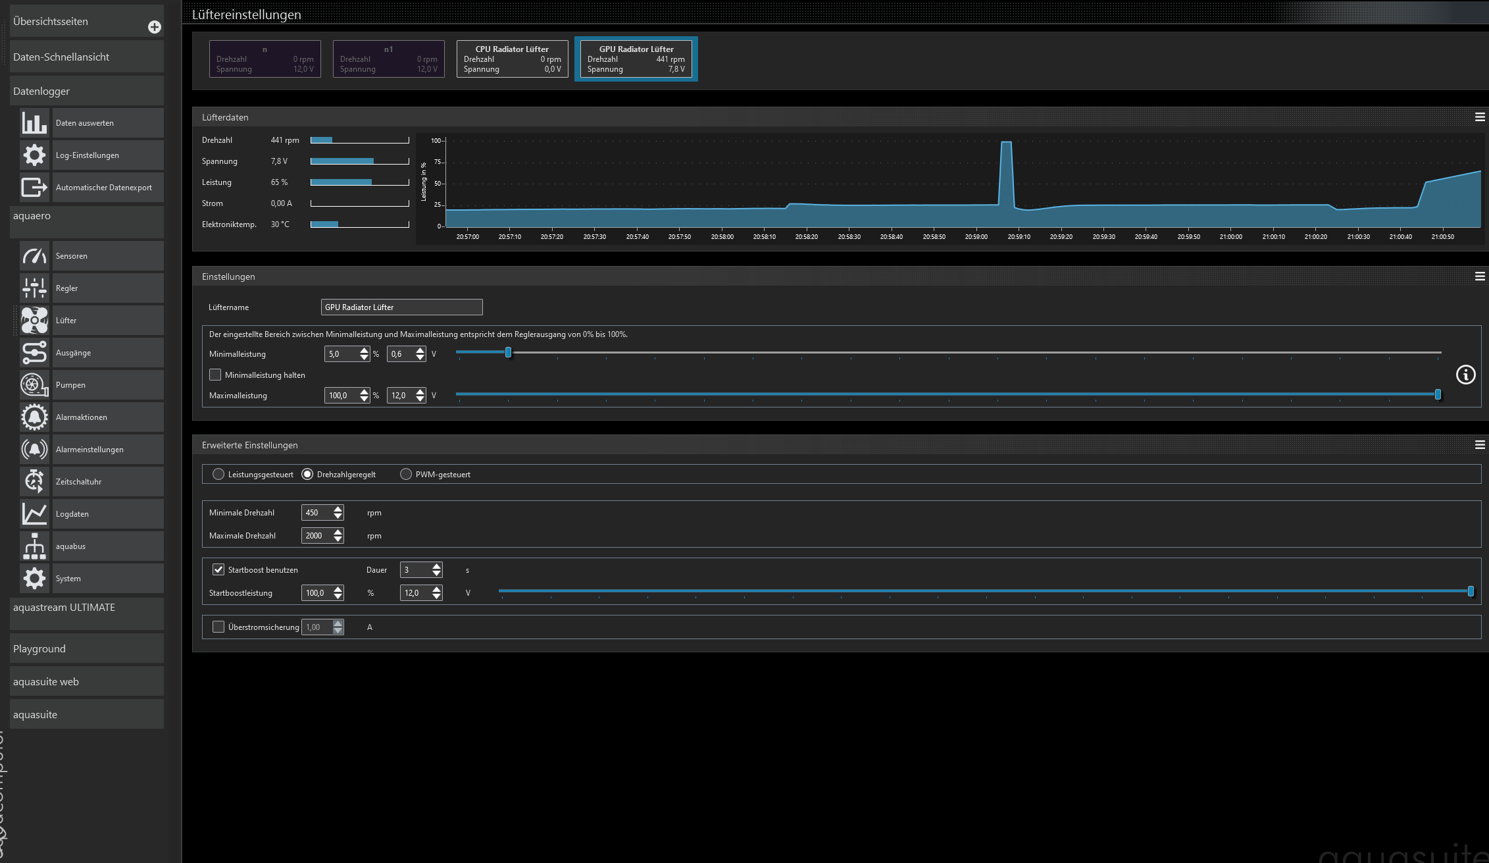Enable Minimalleistung halten checkbox
Image resolution: width=1489 pixels, height=863 pixels.
(x=215, y=375)
